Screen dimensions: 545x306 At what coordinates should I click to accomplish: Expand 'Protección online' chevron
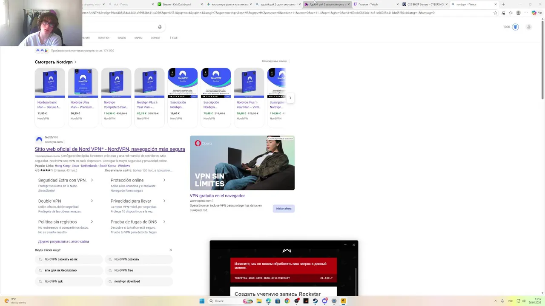tap(164, 180)
